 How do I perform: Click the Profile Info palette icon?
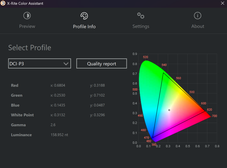pyautogui.click(x=84, y=16)
